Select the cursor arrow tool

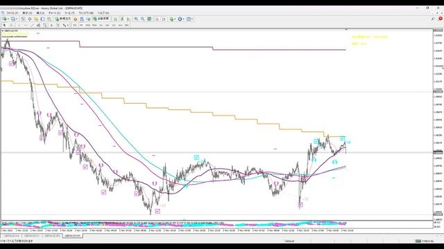pyautogui.click(x=4, y=25)
